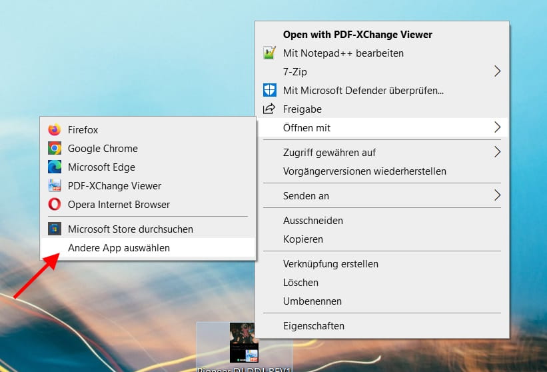Click the Freigabe share icon
The image size is (547, 372).
click(269, 109)
